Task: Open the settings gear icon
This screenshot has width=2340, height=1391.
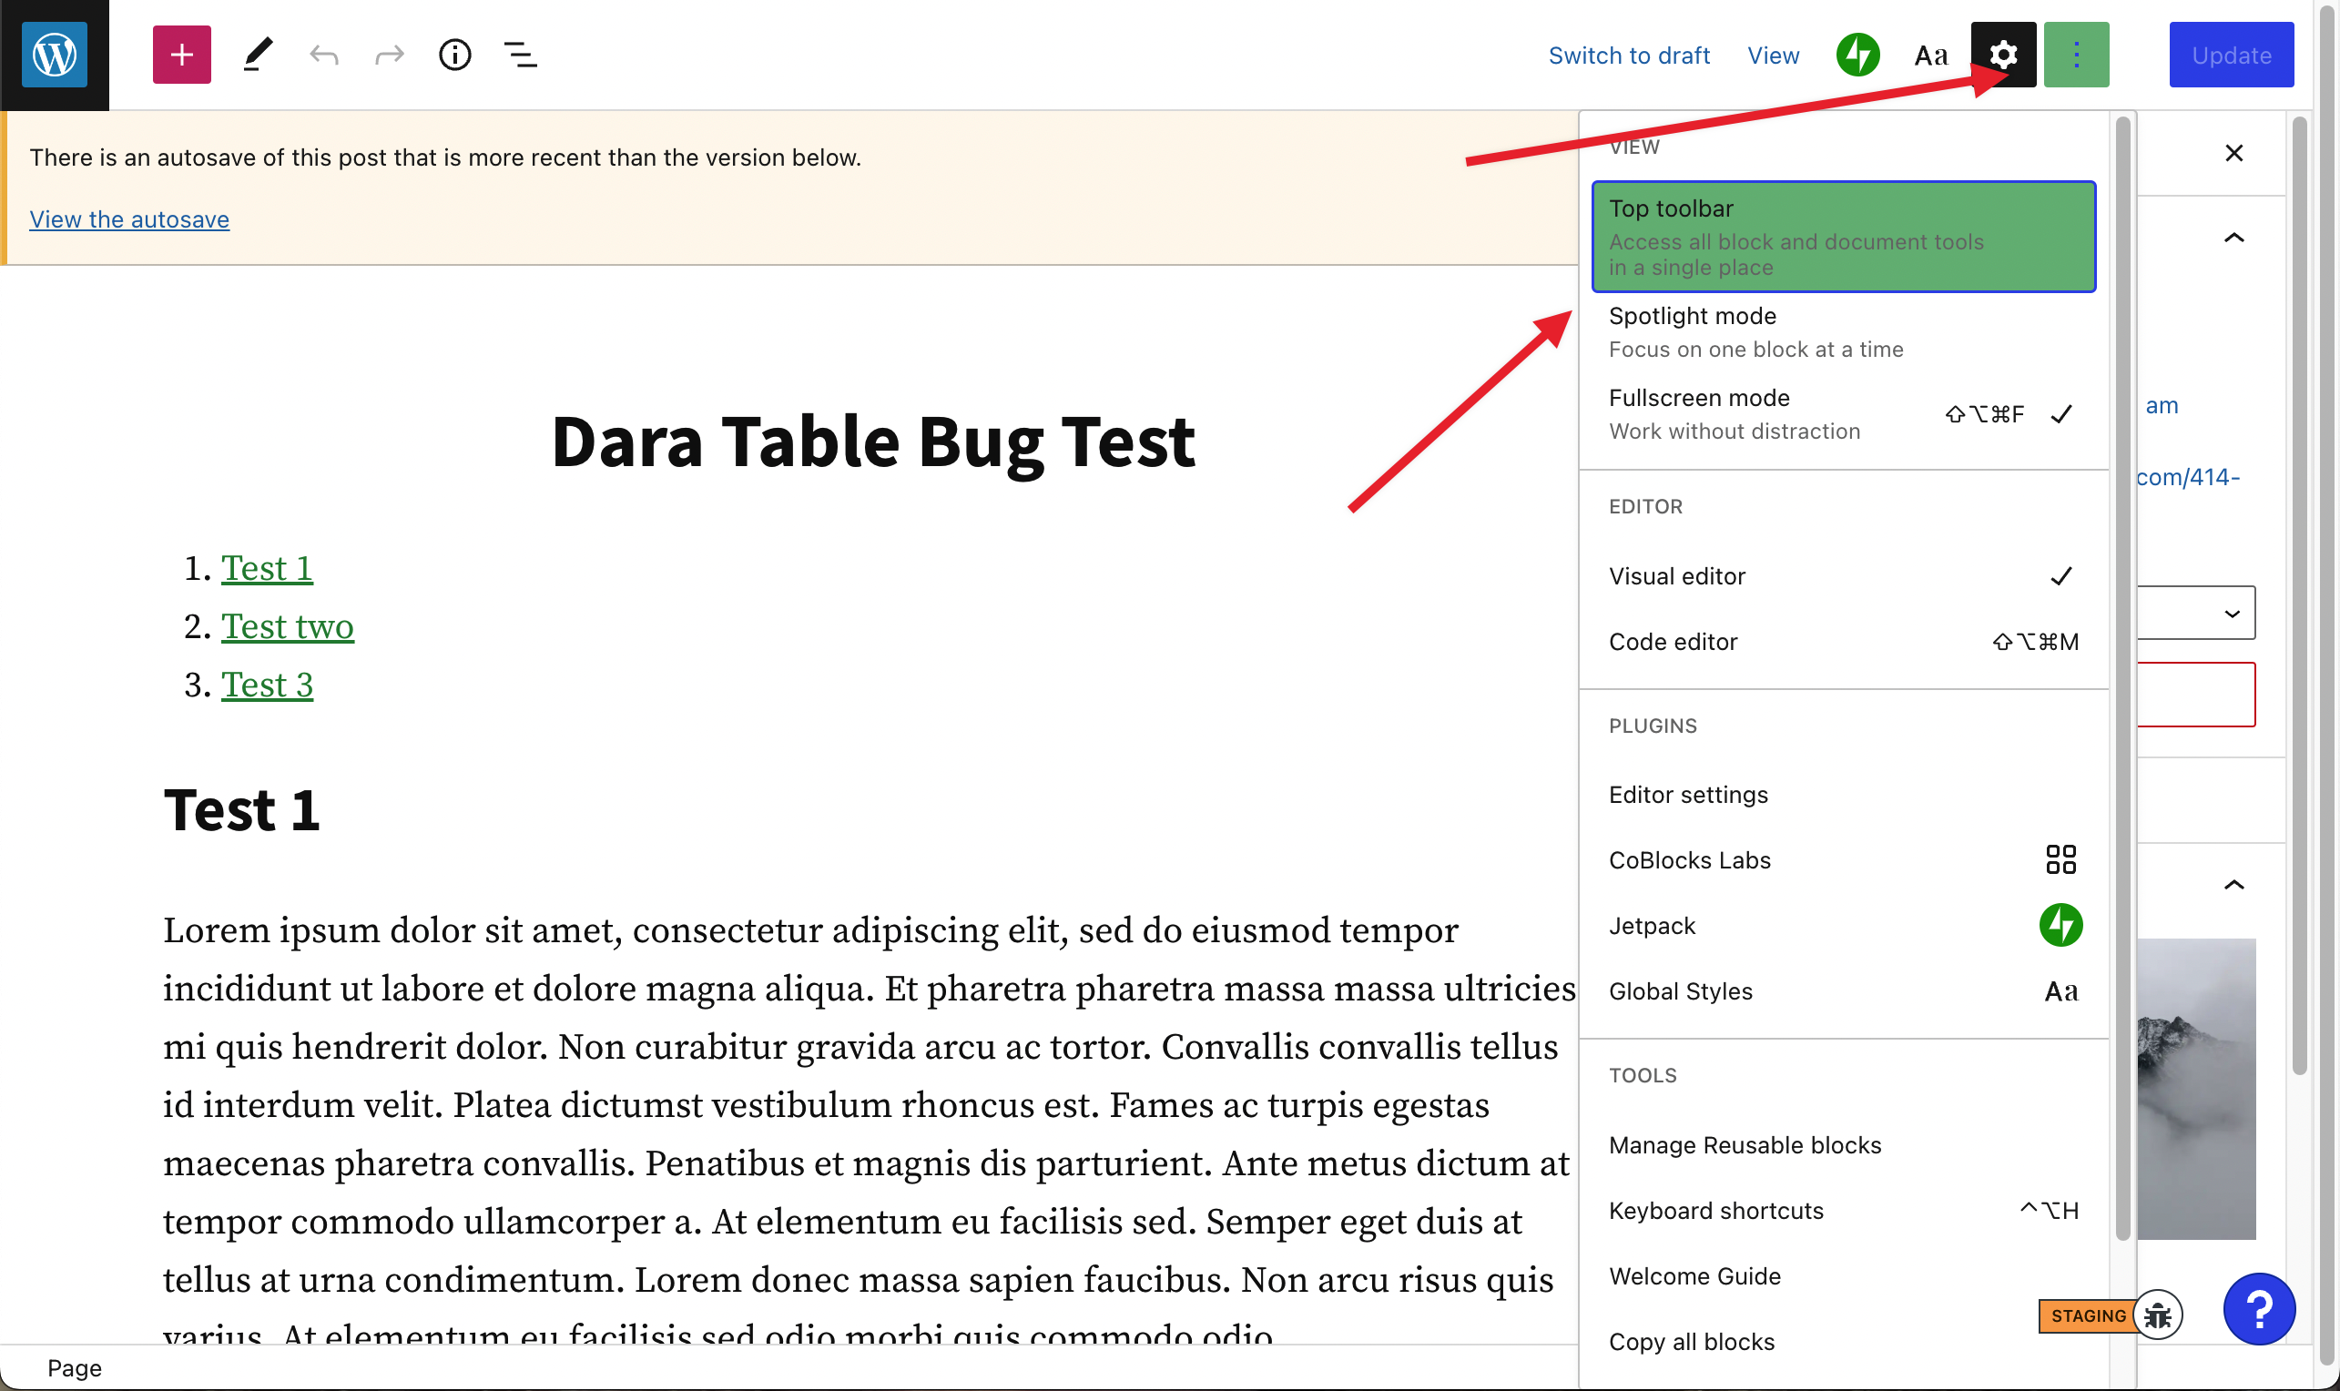Action: click(x=2003, y=55)
